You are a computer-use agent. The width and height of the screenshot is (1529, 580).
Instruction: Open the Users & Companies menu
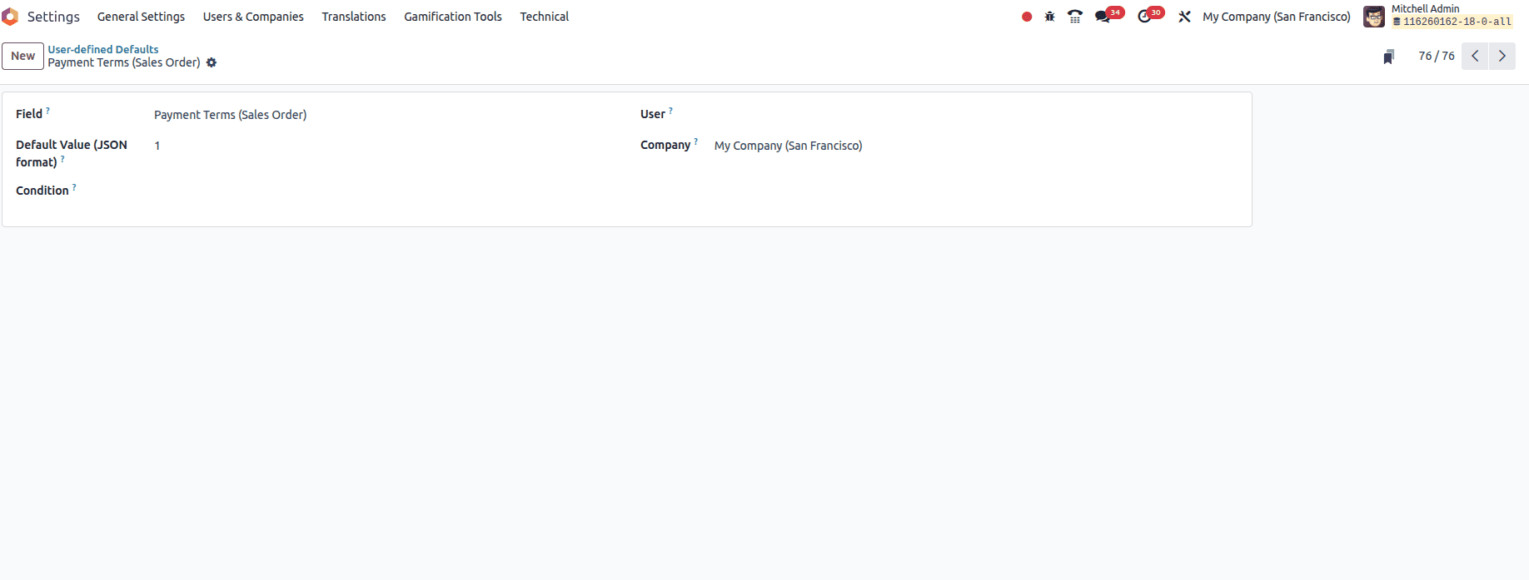(x=253, y=17)
